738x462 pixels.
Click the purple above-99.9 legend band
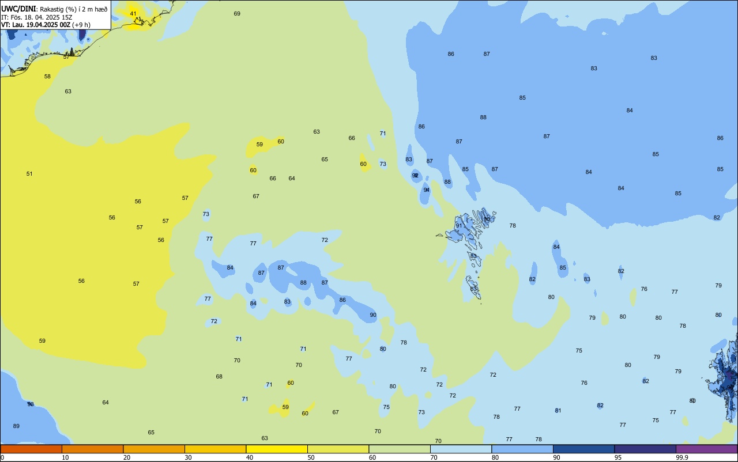pos(706,449)
